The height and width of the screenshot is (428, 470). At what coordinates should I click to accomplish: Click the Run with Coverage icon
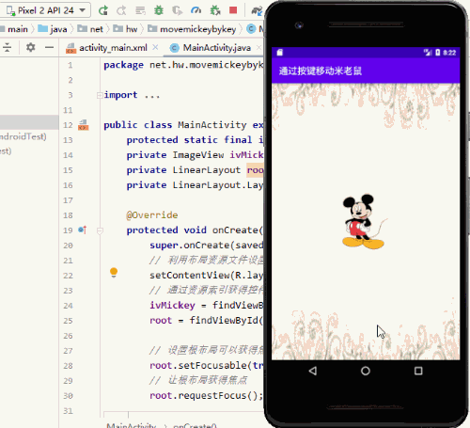click(178, 10)
